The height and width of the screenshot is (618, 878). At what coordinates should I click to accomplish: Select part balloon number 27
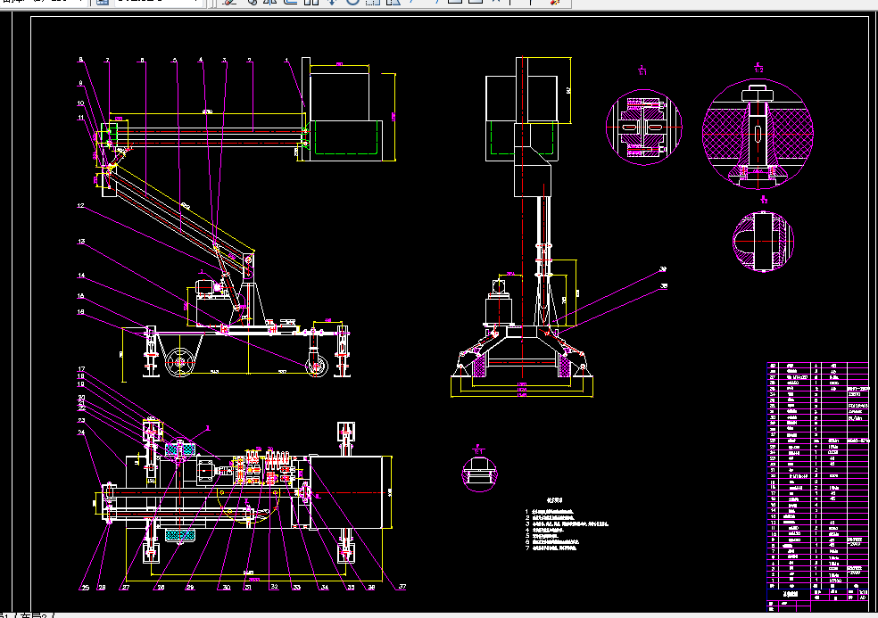point(126,587)
